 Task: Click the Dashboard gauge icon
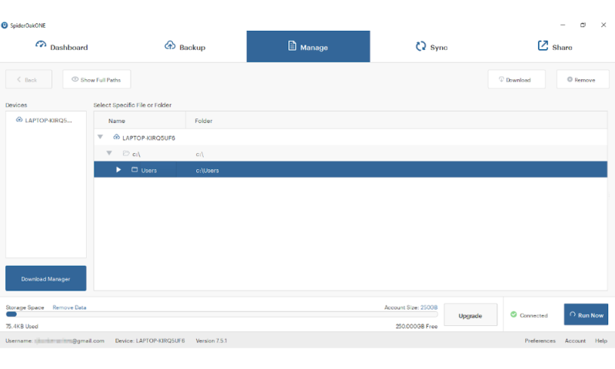41,45
